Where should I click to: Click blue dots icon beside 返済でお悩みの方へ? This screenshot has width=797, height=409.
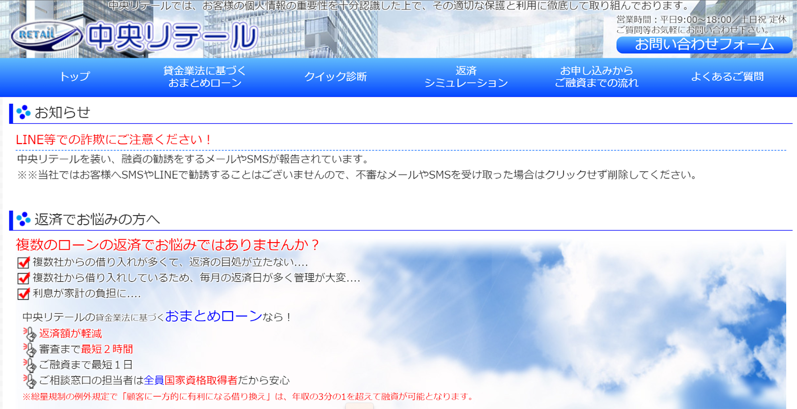tap(23, 219)
